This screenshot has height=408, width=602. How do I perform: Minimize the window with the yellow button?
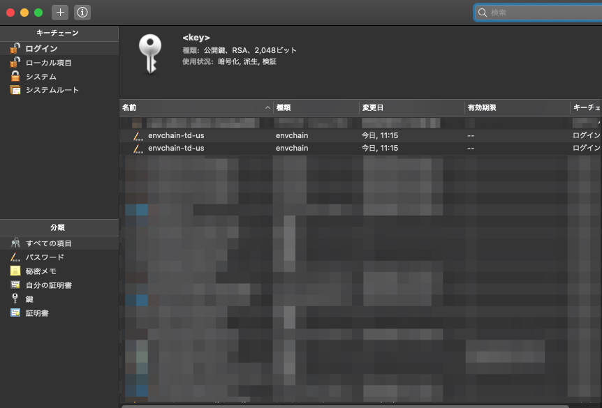[x=24, y=13]
